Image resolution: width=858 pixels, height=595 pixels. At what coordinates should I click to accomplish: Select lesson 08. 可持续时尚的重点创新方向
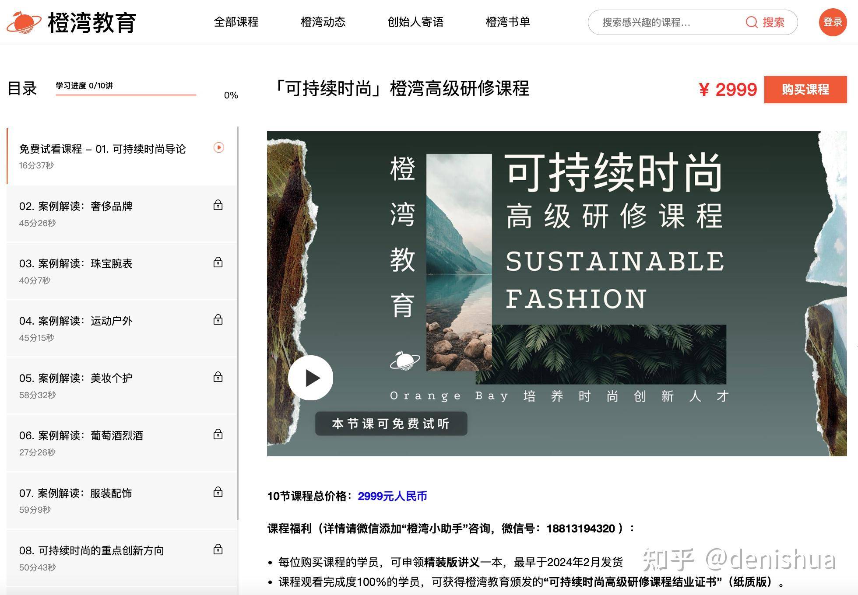(x=122, y=558)
